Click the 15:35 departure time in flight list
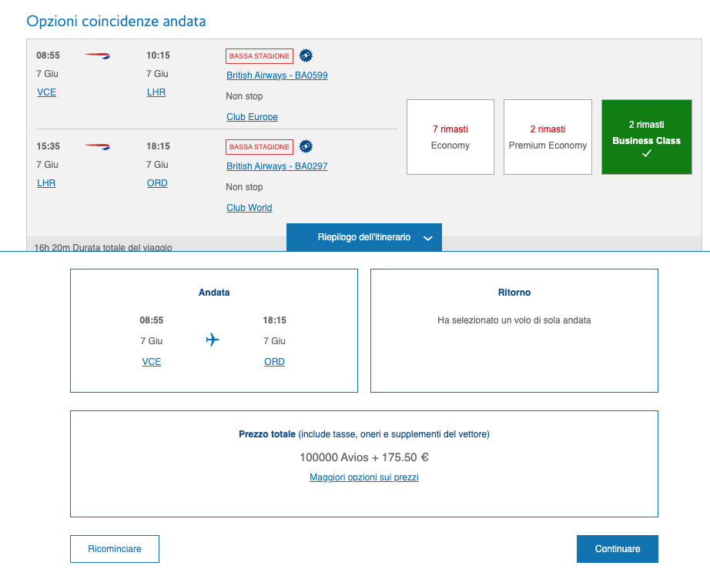The width and height of the screenshot is (710, 569). pyautogui.click(x=48, y=146)
